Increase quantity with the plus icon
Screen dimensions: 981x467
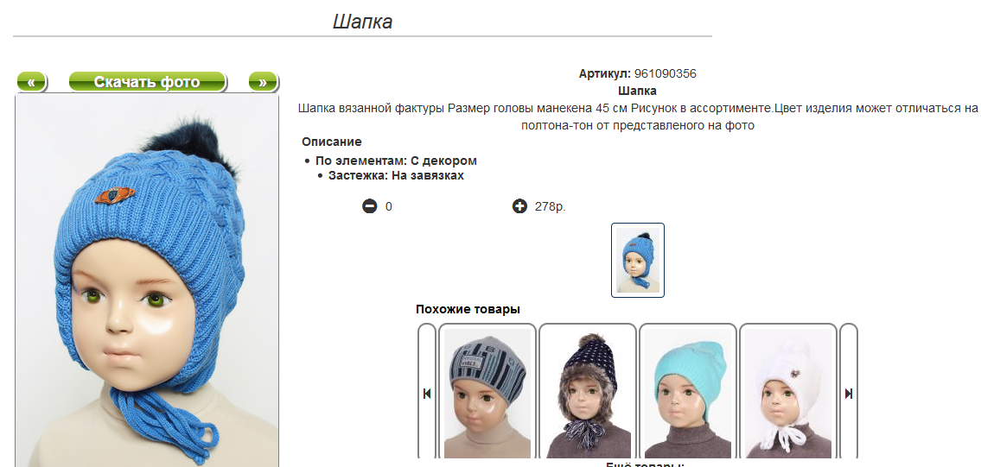[520, 205]
